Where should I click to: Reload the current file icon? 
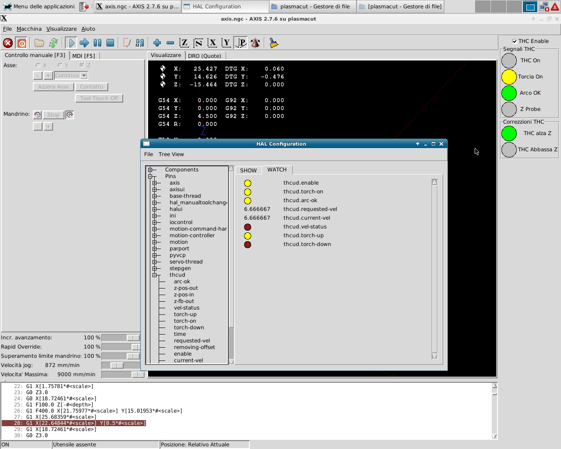(53, 43)
